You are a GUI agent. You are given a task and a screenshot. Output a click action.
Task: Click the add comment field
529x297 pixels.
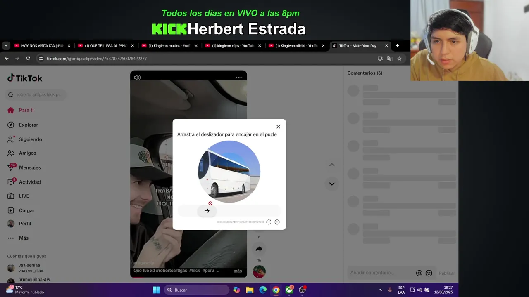pyautogui.click(x=381, y=273)
